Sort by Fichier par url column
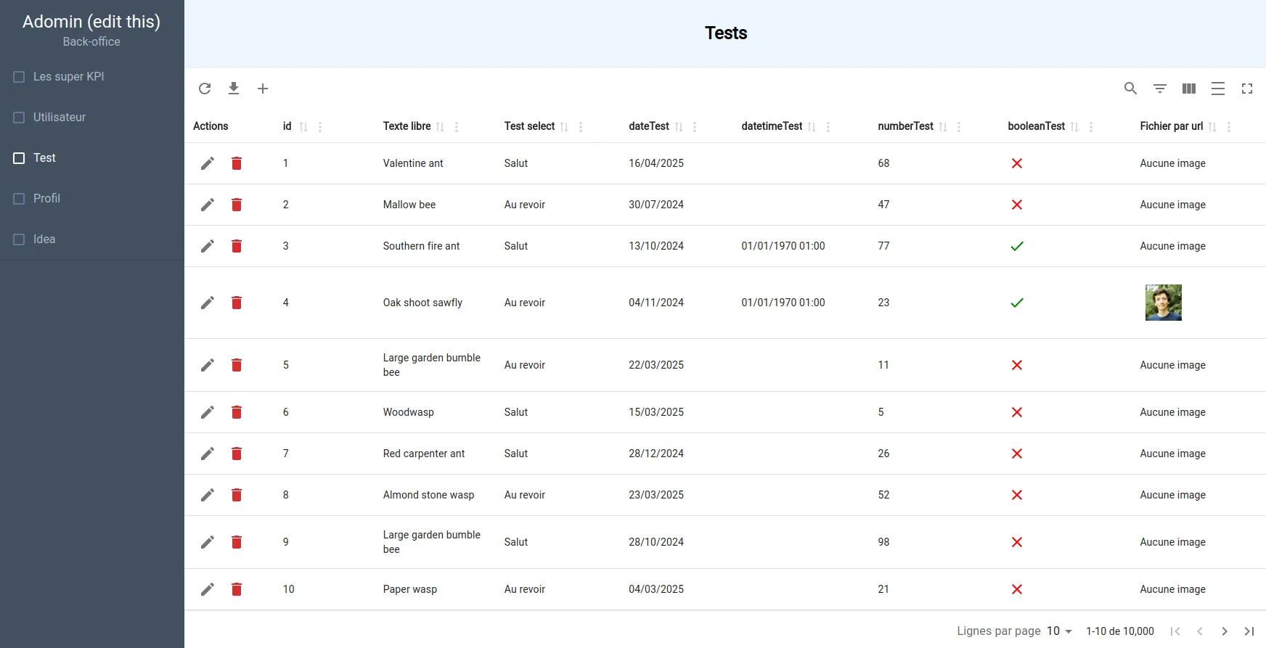The image size is (1266, 648). point(1212,127)
